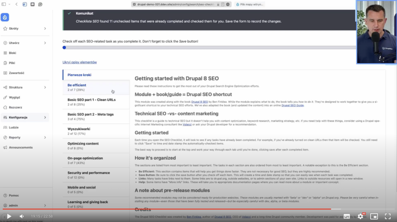Open the Pomoc menu item
This screenshot has height=222, width=397.
pyautogui.click(x=14, y=196)
